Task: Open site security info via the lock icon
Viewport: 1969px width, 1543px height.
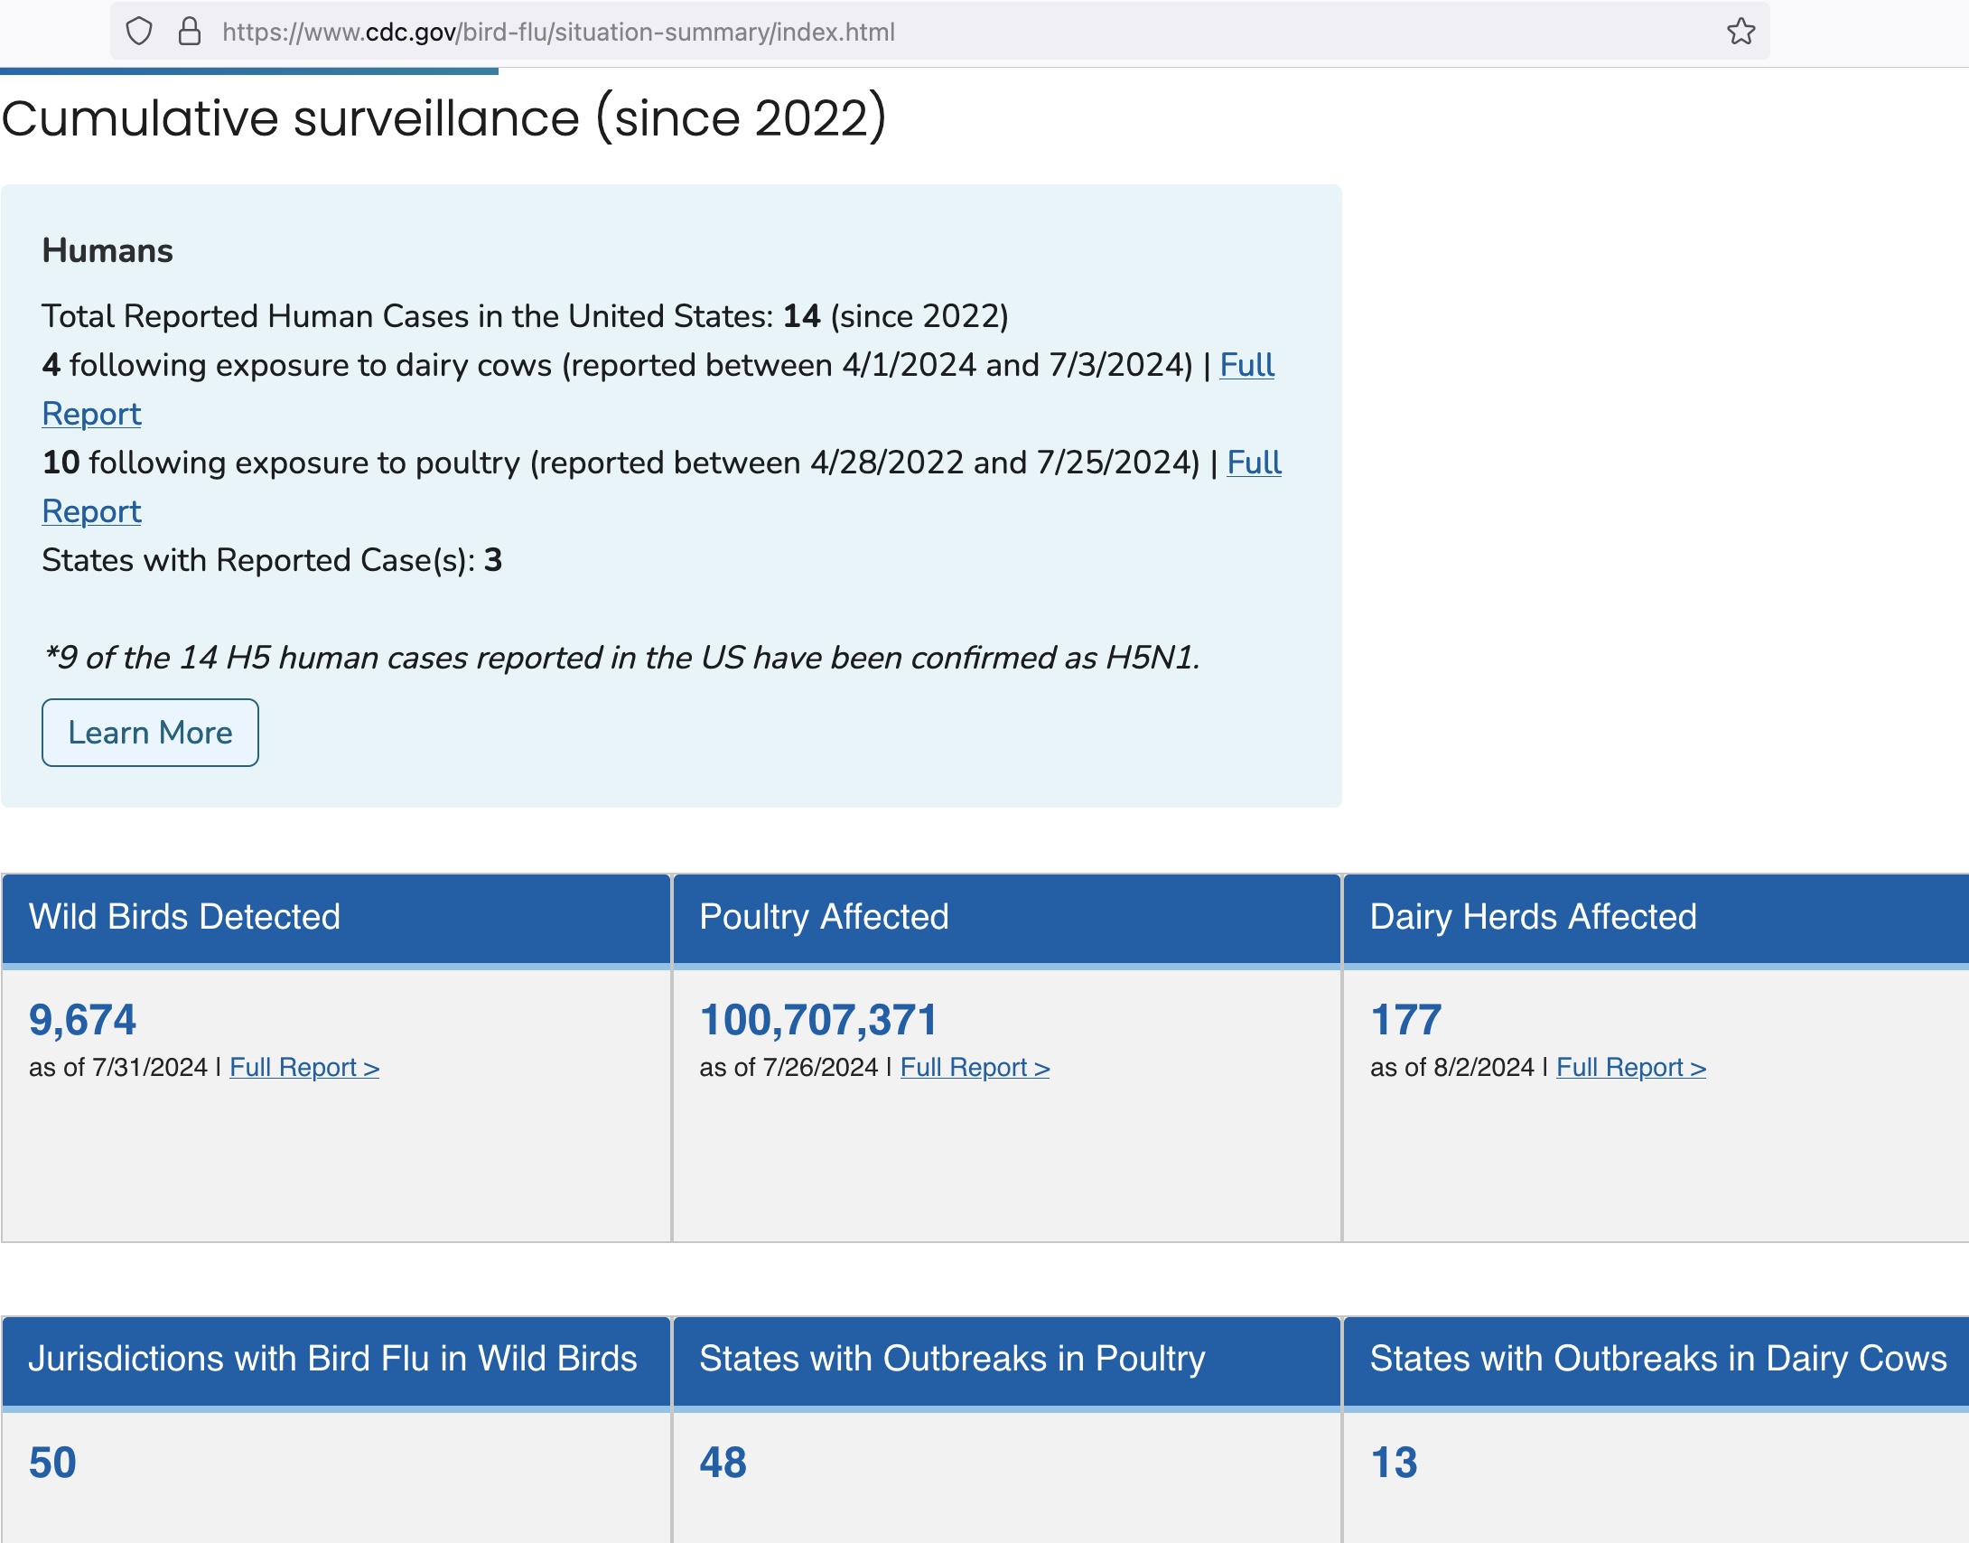Action: coord(189,32)
